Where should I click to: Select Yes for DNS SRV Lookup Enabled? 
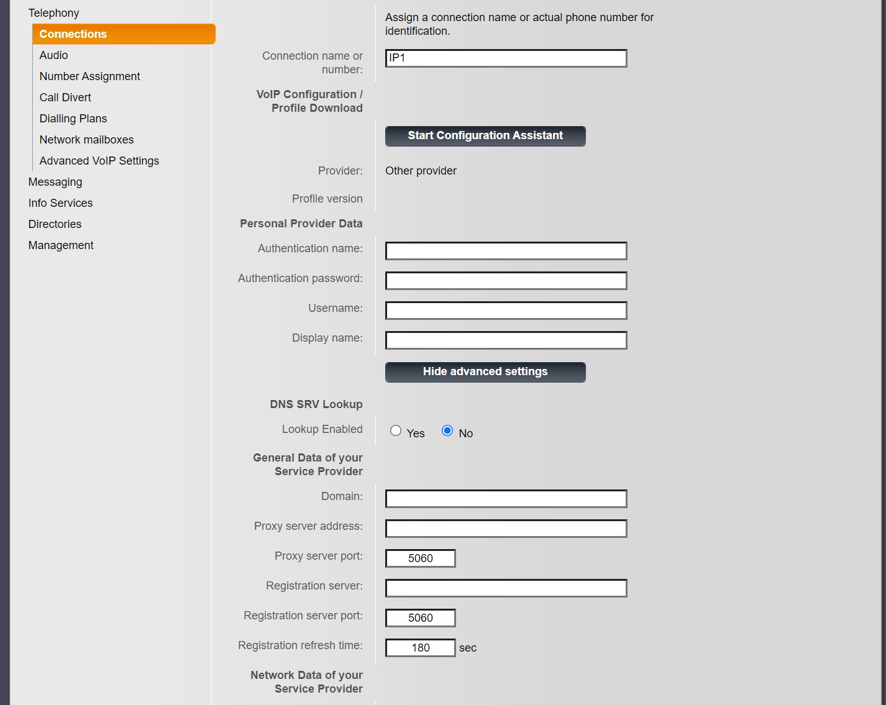pyautogui.click(x=396, y=431)
